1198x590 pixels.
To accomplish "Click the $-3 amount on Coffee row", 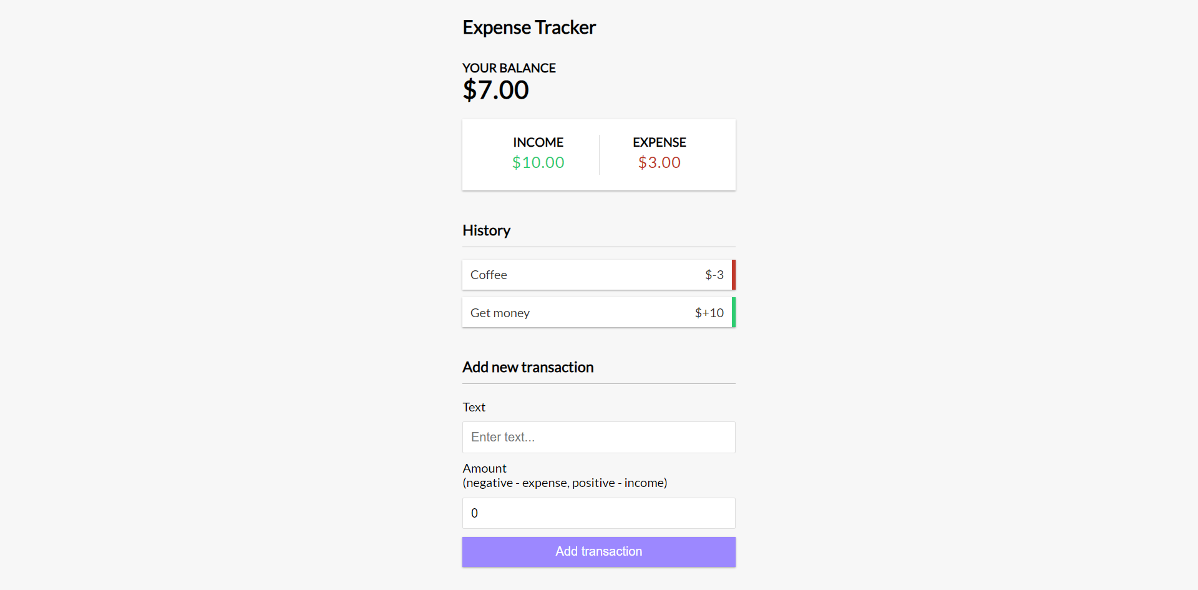I will point(714,275).
